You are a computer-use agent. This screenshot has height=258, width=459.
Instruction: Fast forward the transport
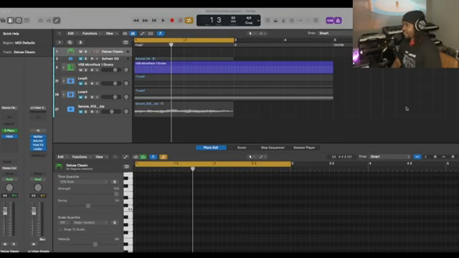(x=145, y=21)
